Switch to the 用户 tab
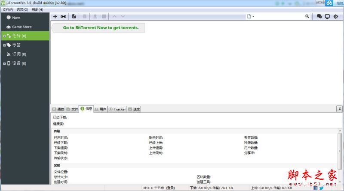The width and height of the screenshot is (344, 191). point(100,109)
